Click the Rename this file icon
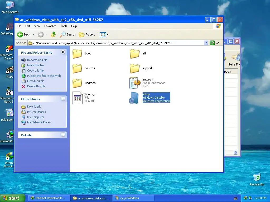Viewport: 270px width, 202px height. (23, 60)
